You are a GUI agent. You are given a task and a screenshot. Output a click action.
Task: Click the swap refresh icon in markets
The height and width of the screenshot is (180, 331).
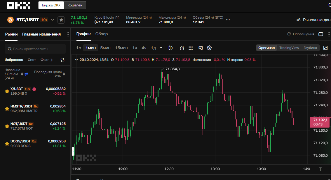pos(62,60)
